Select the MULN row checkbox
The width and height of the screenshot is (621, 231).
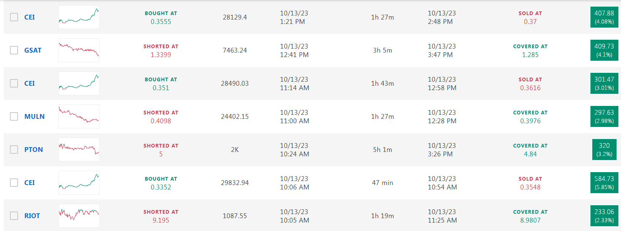(14, 116)
